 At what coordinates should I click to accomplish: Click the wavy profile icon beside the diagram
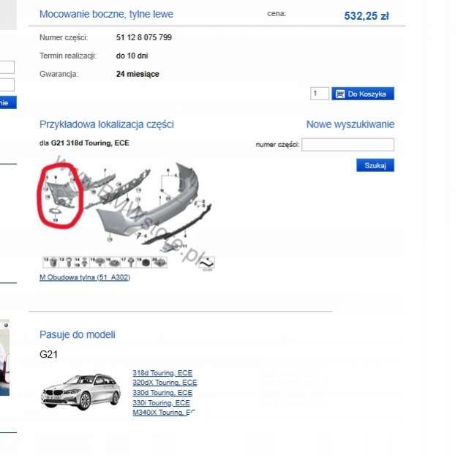[x=207, y=263]
